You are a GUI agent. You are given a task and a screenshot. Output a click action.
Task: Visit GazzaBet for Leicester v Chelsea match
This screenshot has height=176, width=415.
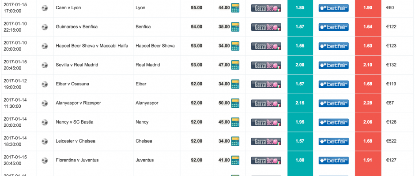tap(266, 141)
